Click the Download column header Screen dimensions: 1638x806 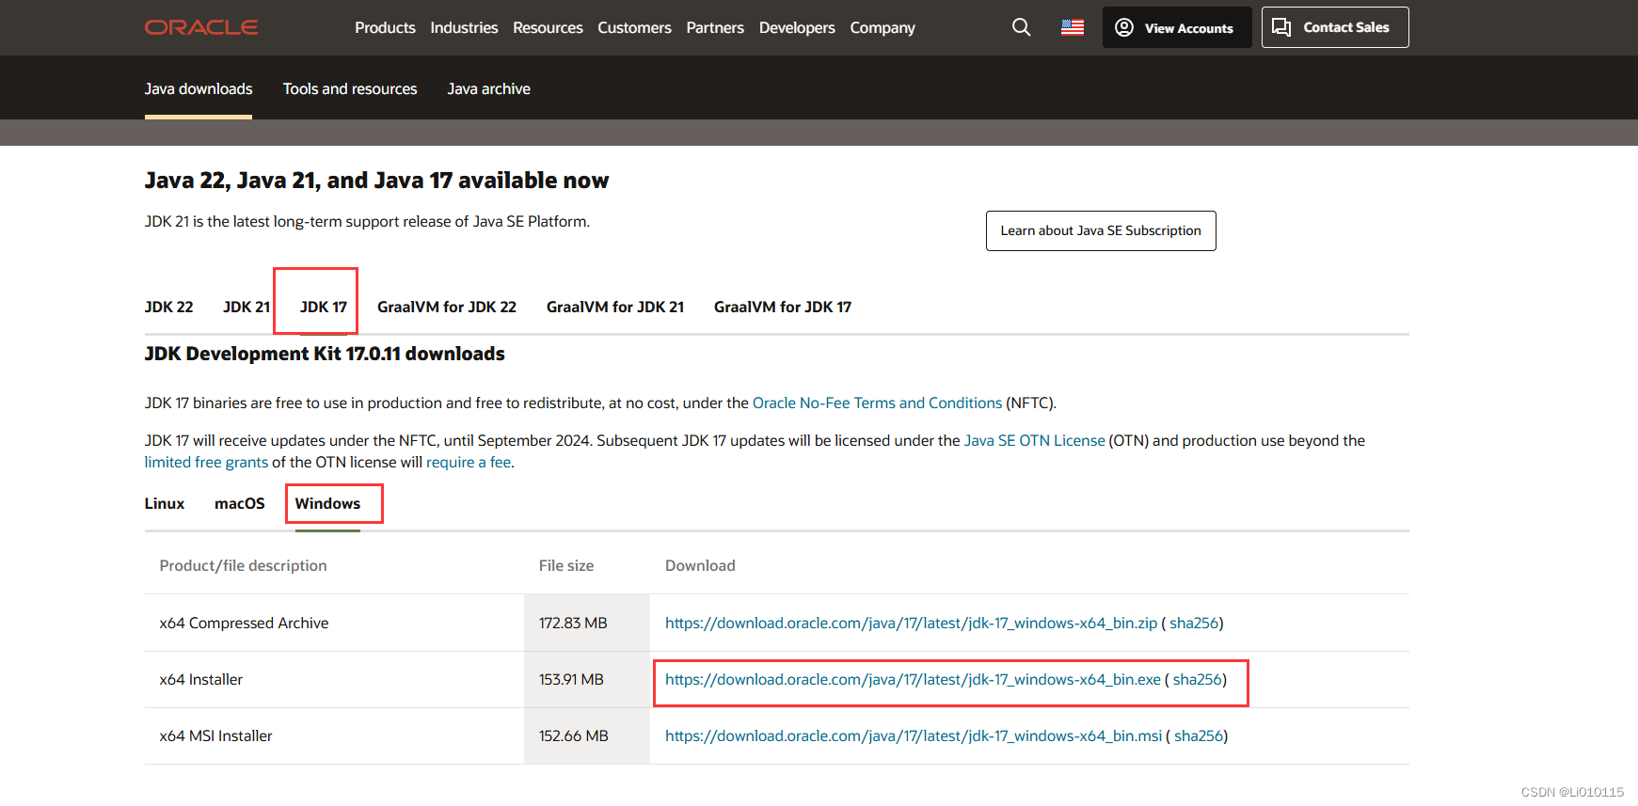coord(700,565)
